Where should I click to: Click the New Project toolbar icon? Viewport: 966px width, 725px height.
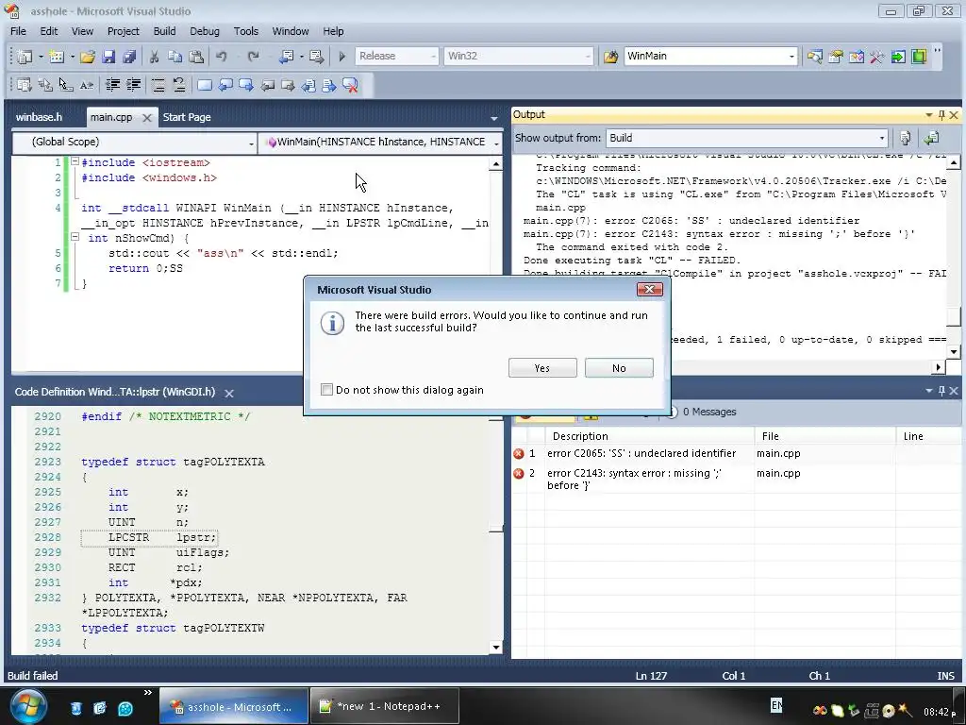pos(25,57)
